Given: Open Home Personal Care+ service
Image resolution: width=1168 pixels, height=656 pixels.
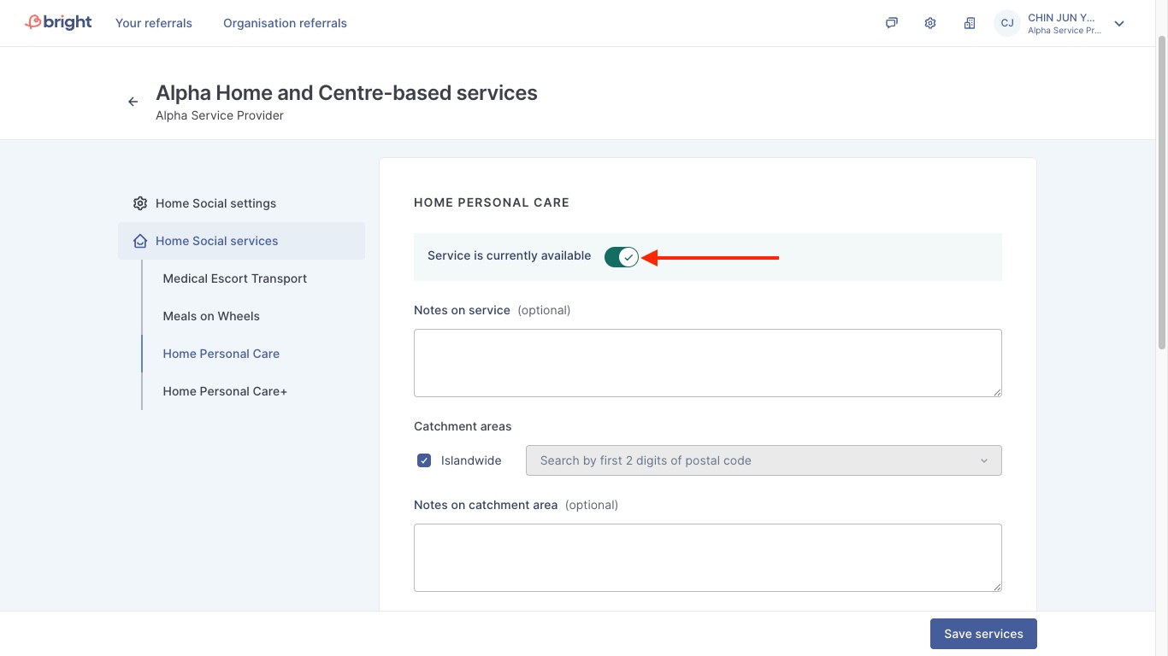Looking at the screenshot, I should (x=225, y=391).
